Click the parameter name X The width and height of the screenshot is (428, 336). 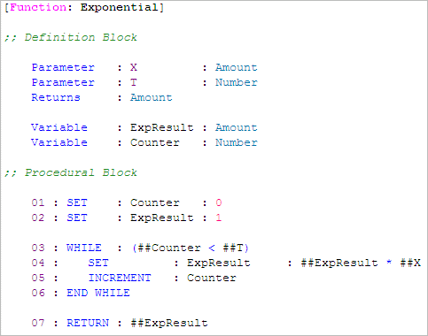(134, 67)
